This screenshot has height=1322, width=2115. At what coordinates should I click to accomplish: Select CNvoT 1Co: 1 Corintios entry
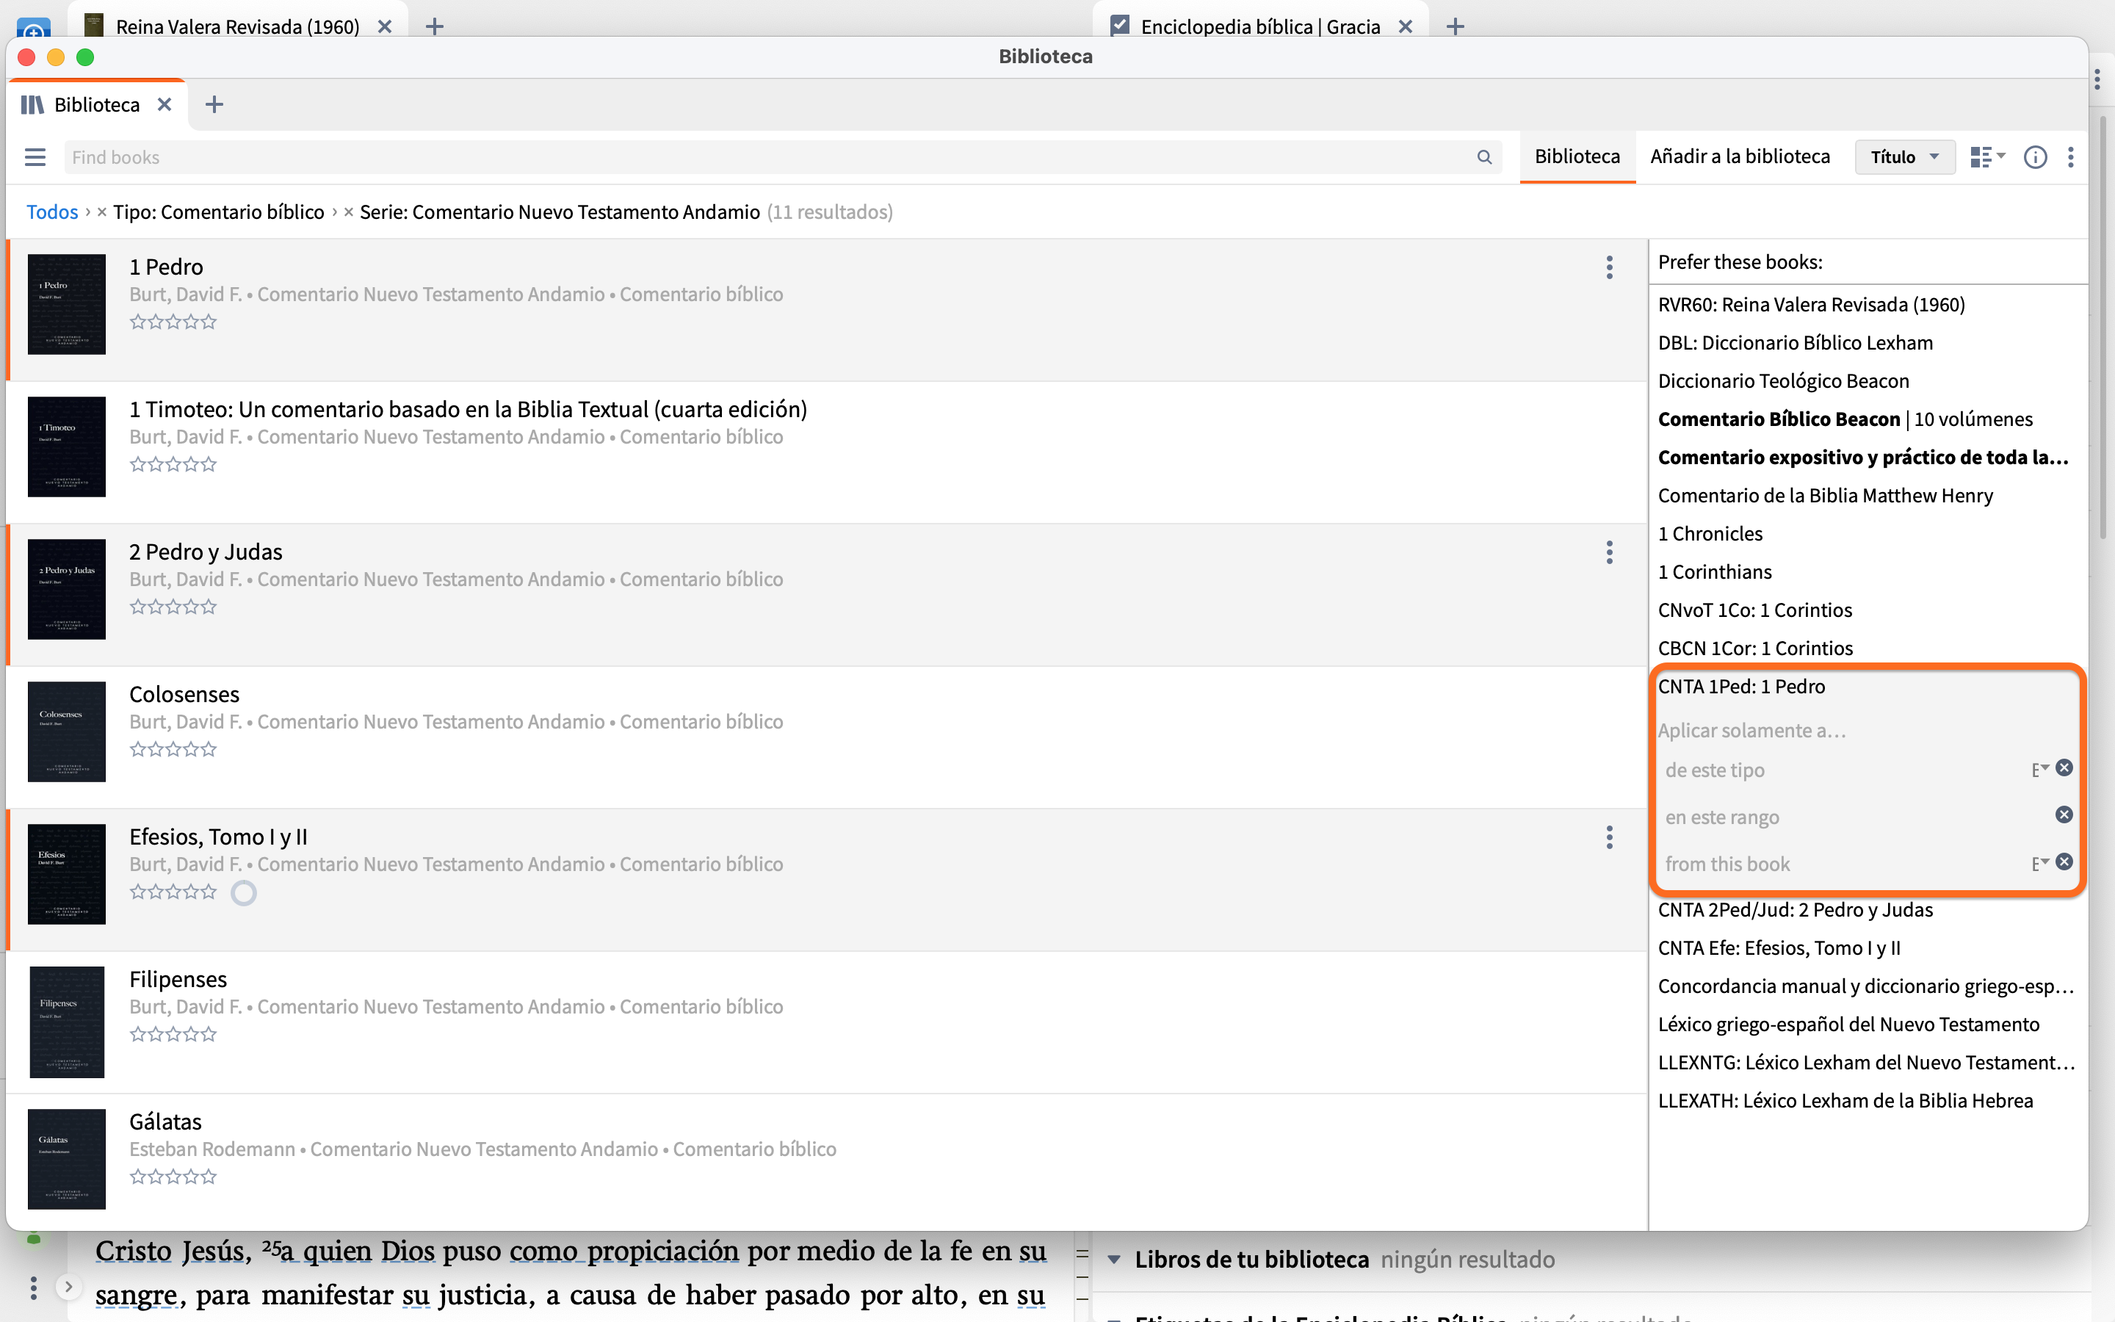(1755, 610)
